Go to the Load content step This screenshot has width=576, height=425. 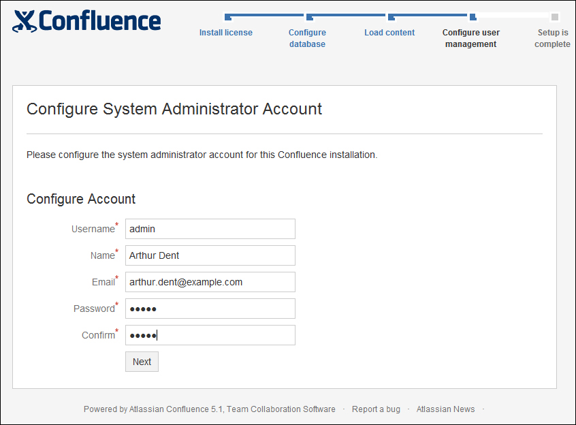tap(389, 33)
